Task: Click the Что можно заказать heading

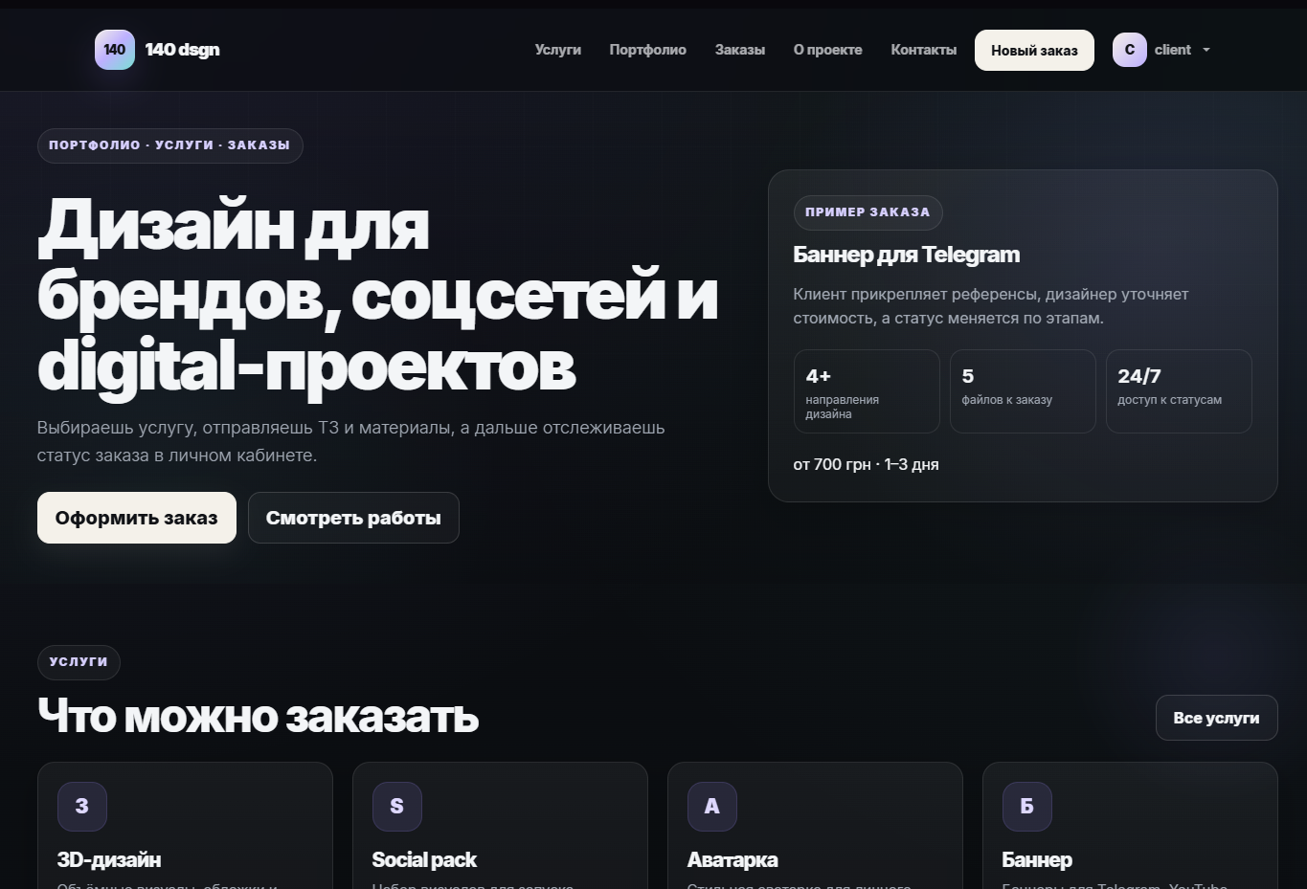Action: click(258, 716)
